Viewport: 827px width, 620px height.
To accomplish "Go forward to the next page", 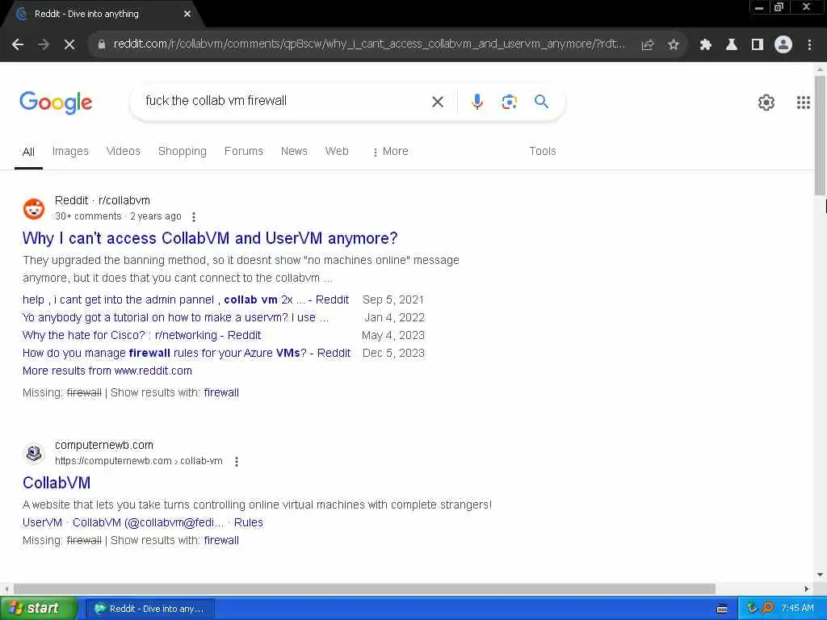I will (44, 45).
